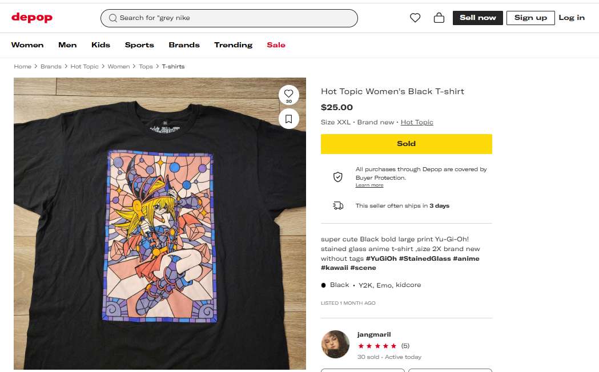Open seller jangmaril's avatar photo

335,344
